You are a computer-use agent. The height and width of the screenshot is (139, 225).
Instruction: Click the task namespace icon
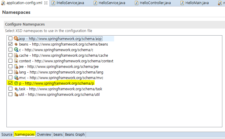pyautogui.click(x=16, y=89)
